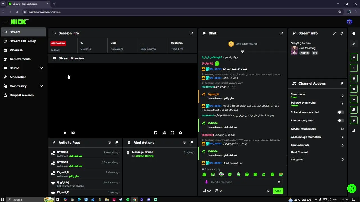Screen dimensions: 360x202
Task: Edit stream info with the pencil icon in the Stream info header
Action: pos(334,33)
